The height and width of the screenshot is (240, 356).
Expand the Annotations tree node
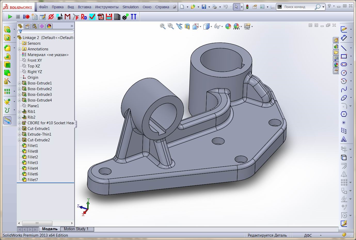[x=20, y=49]
